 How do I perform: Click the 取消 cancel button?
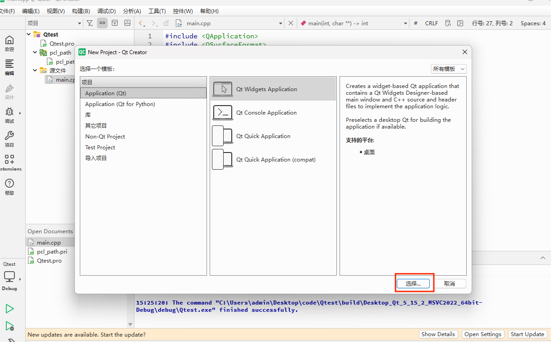point(450,283)
